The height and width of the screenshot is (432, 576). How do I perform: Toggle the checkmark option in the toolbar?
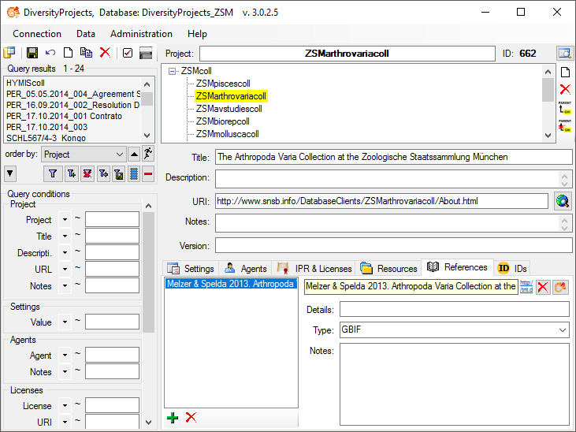pyautogui.click(x=128, y=53)
